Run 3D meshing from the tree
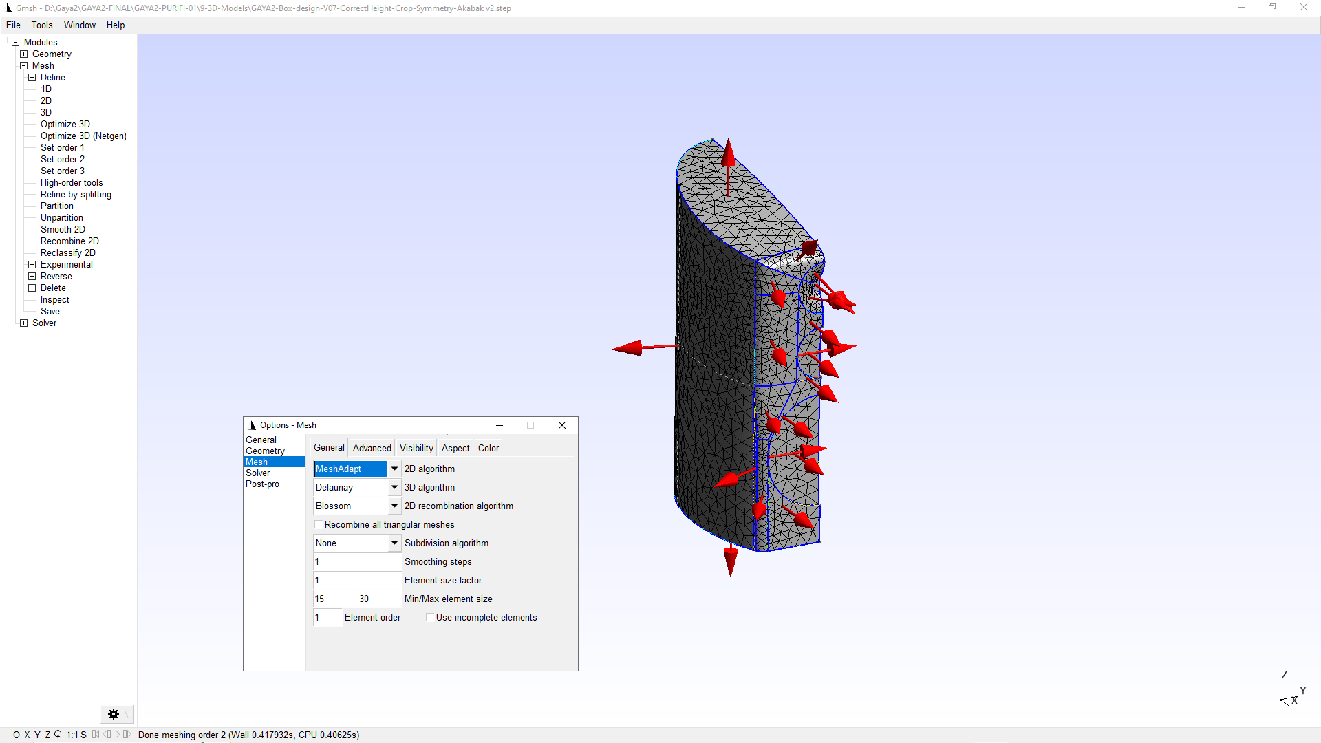This screenshot has width=1321, height=743. [46, 112]
